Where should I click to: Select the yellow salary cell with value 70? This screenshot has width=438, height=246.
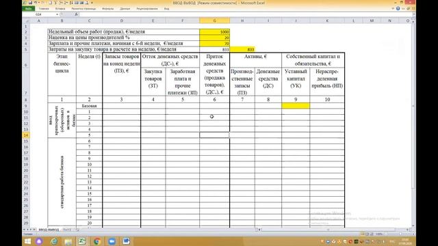point(214,44)
